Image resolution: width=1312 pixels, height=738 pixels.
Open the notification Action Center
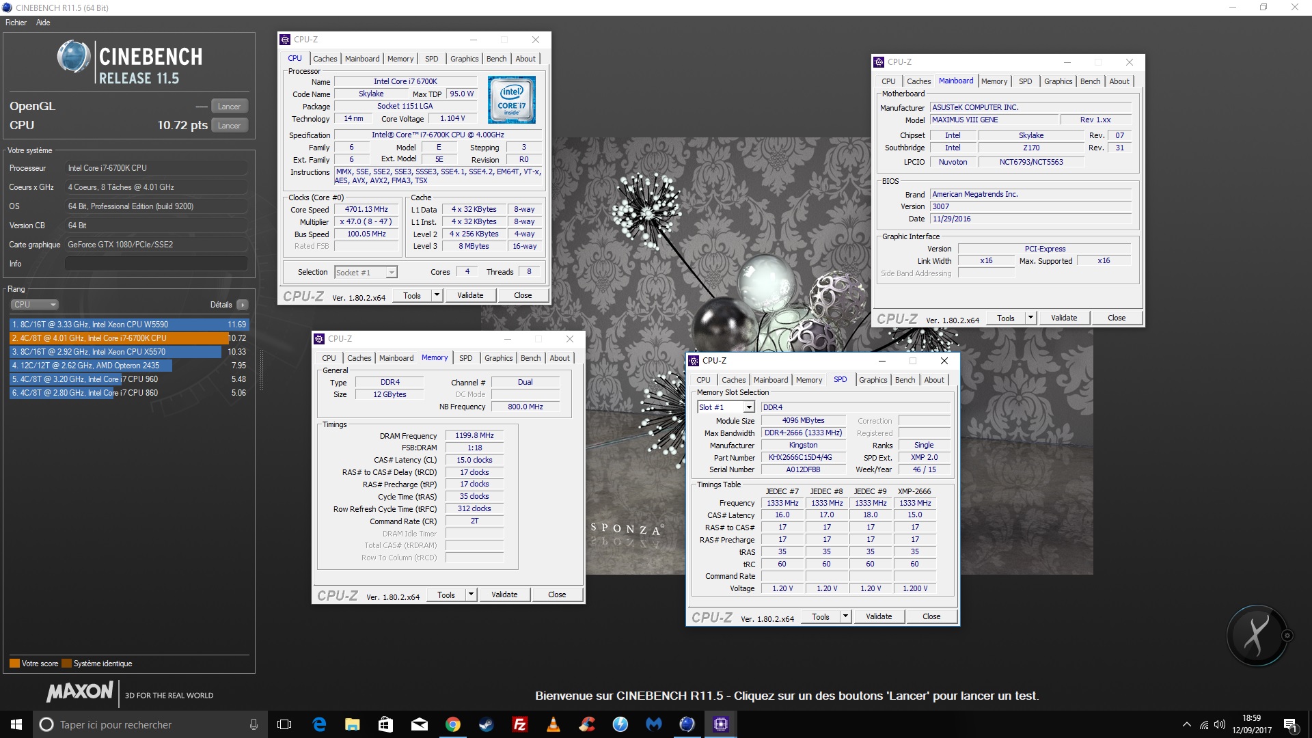(x=1290, y=724)
